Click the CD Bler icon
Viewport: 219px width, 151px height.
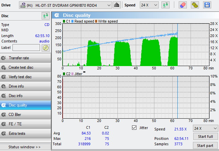pos(3,115)
